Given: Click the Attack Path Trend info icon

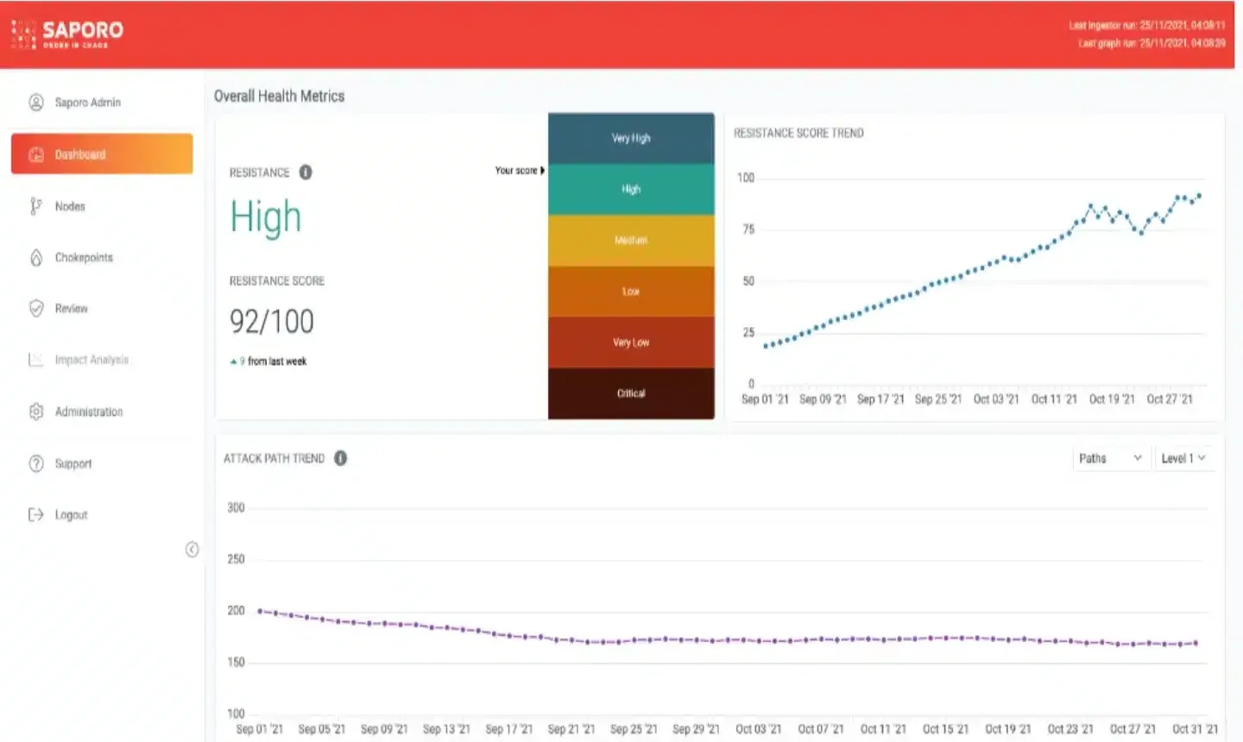Looking at the screenshot, I should point(341,458).
